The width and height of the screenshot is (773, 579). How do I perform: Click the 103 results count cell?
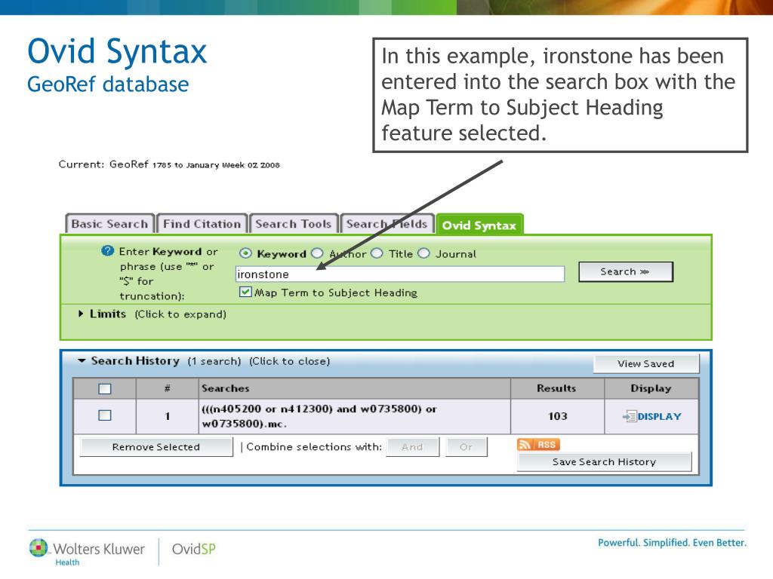point(558,416)
